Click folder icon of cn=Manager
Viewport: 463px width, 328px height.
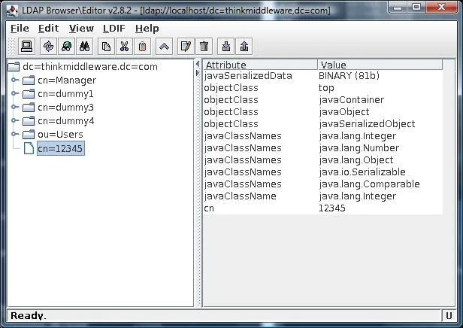tap(29, 80)
